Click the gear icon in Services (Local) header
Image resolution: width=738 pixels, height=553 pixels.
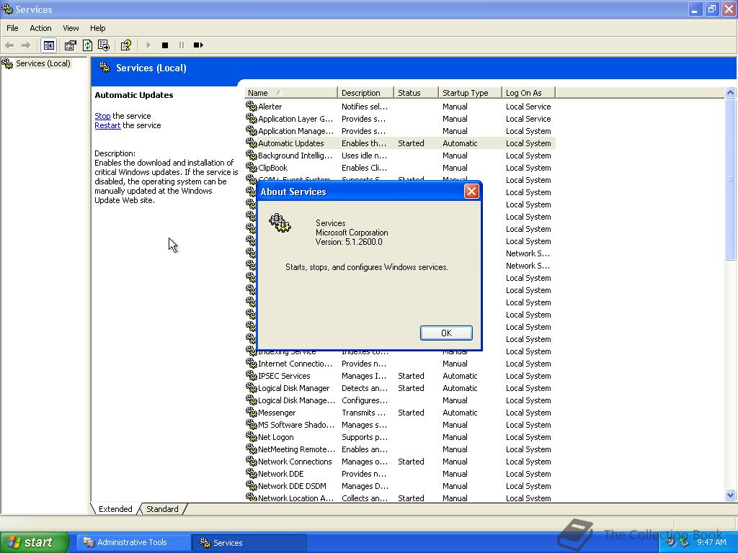(x=104, y=68)
